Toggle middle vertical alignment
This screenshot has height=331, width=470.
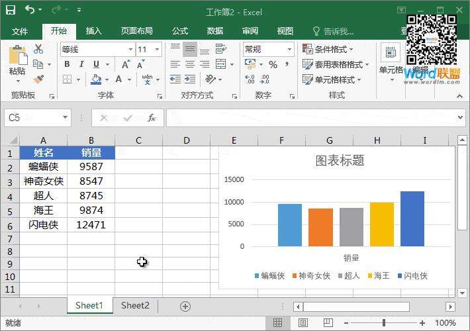(x=190, y=49)
